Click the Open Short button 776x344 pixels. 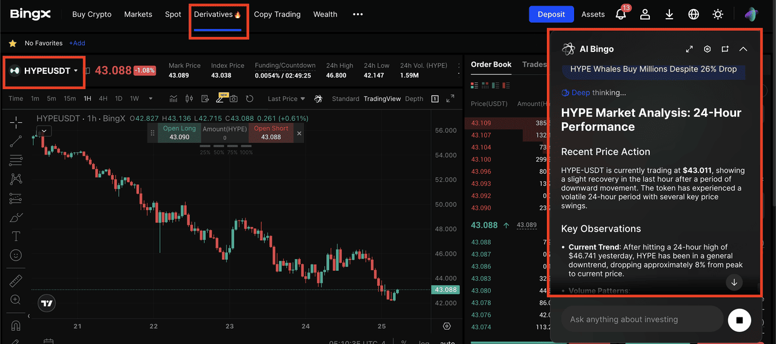271,133
